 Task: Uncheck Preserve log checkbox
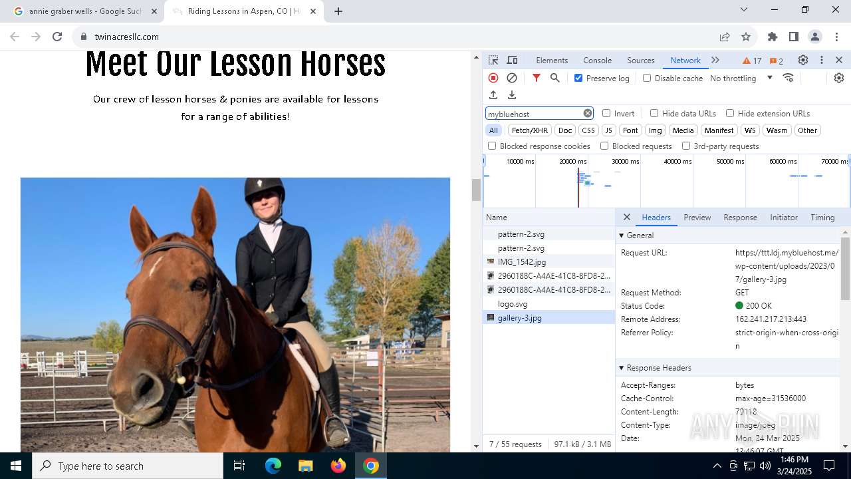pos(578,78)
